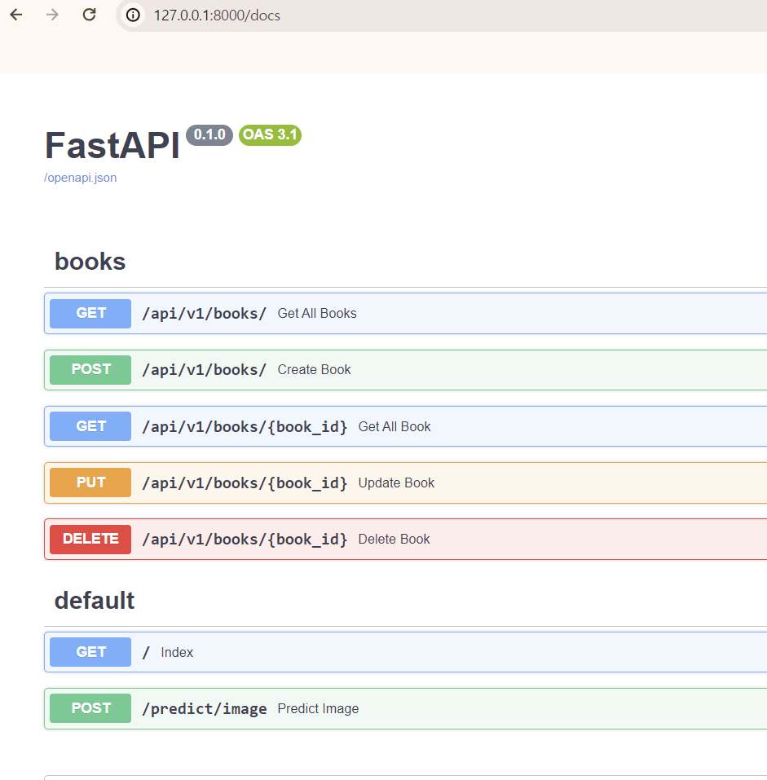This screenshot has height=780, width=767.
Task: Expand the Index GET endpoint
Action: click(x=405, y=652)
